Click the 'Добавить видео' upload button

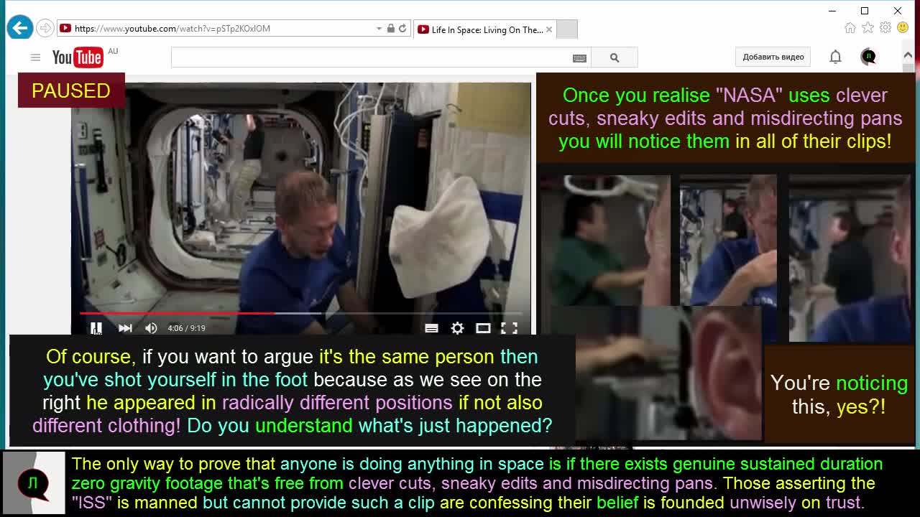coord(773,57)
